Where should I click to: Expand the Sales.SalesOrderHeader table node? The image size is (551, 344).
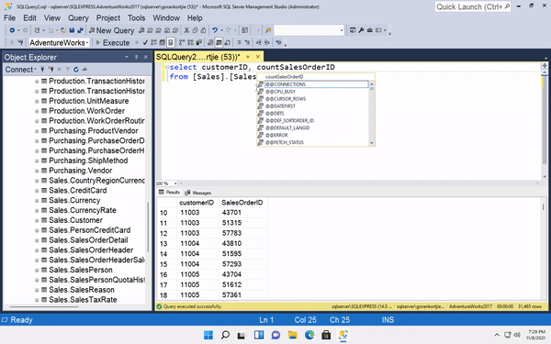click(37, 250)
